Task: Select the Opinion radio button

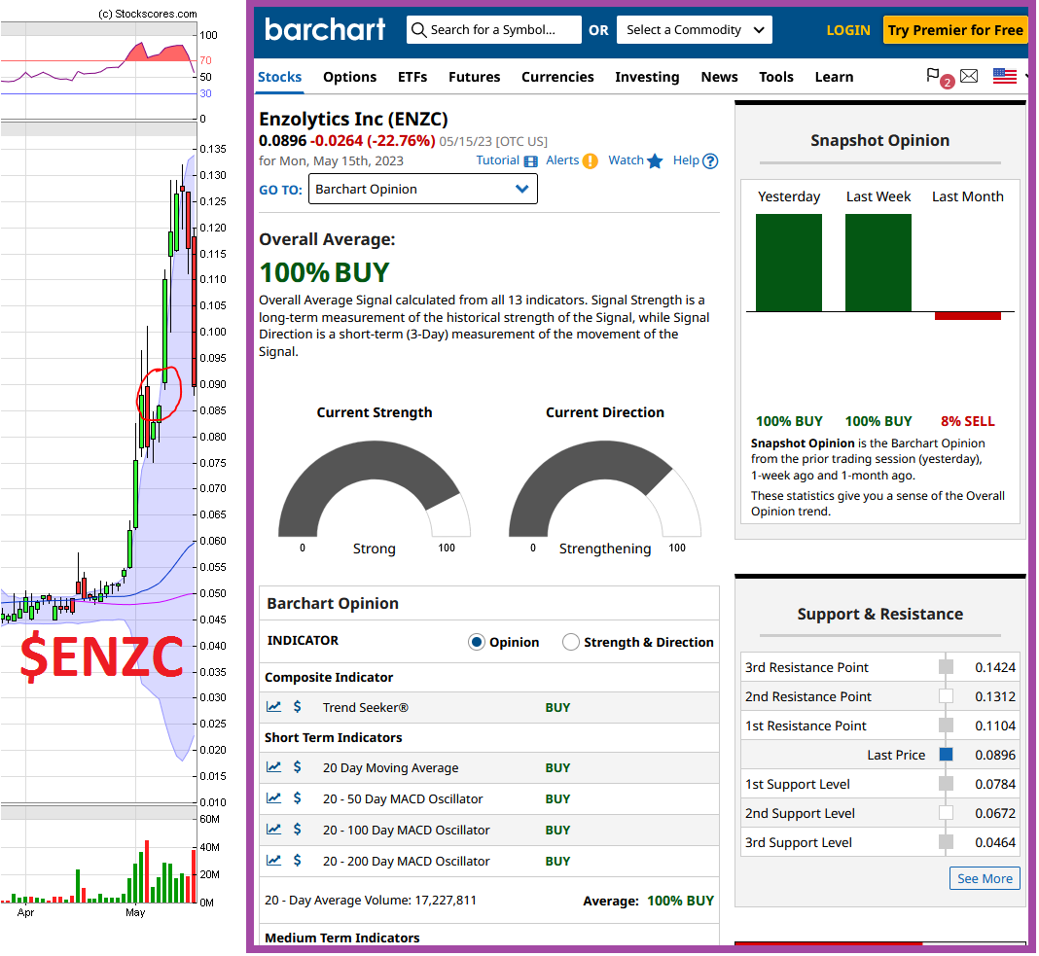Action: click(476, 642)
